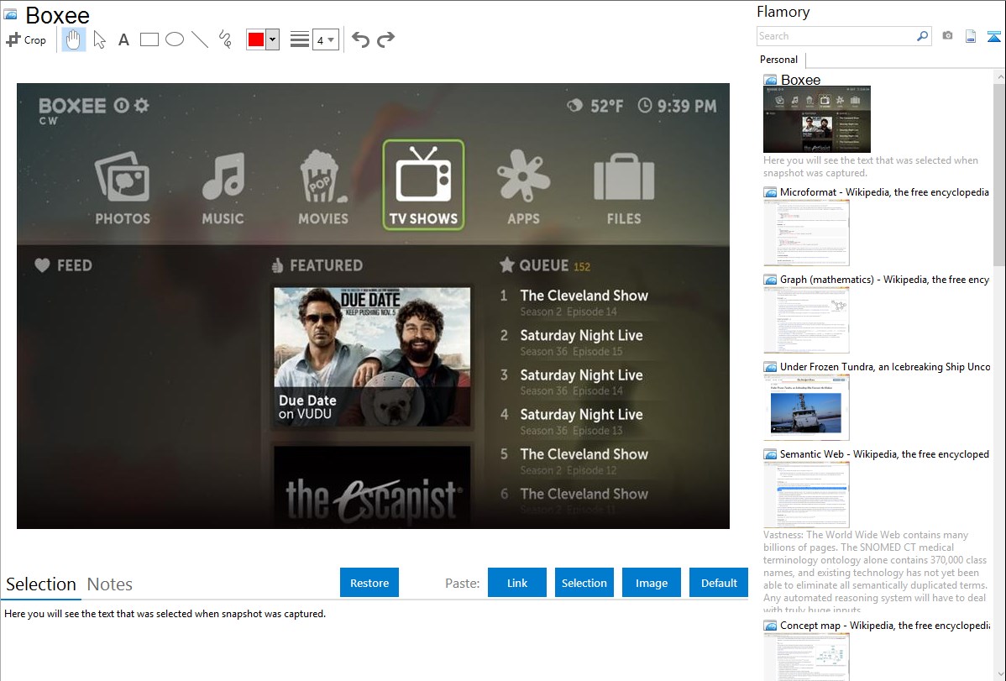The image size is (1006, 681).
Task: Click the Music note icon in Boxee
Action: pos(223,175)
